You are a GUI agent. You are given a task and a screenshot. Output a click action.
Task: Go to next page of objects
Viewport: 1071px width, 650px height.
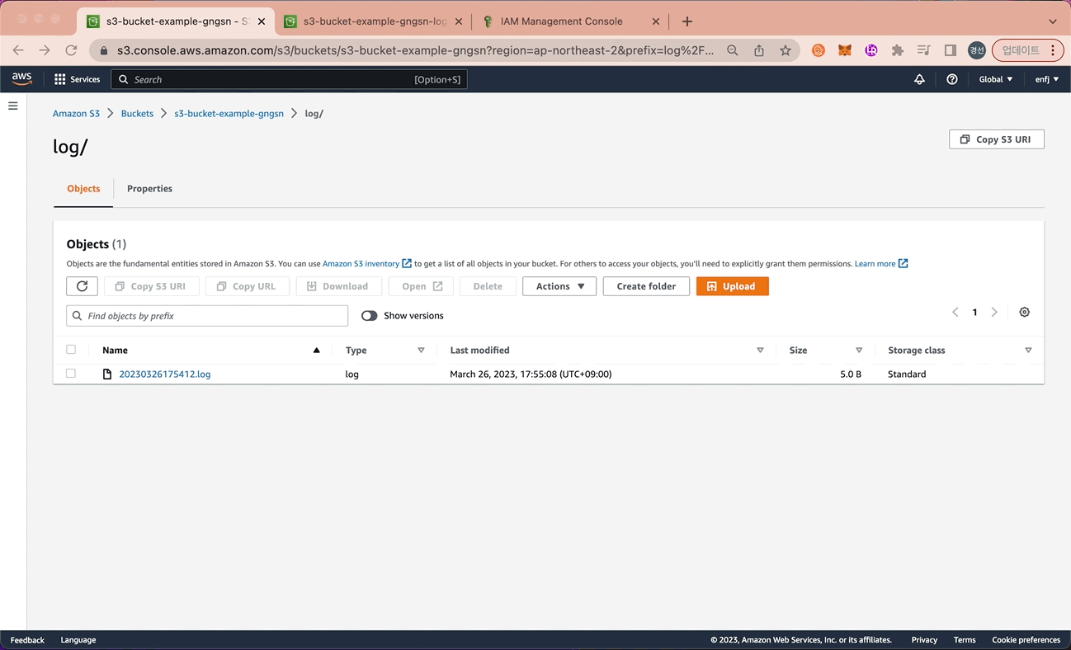(994, 312)
